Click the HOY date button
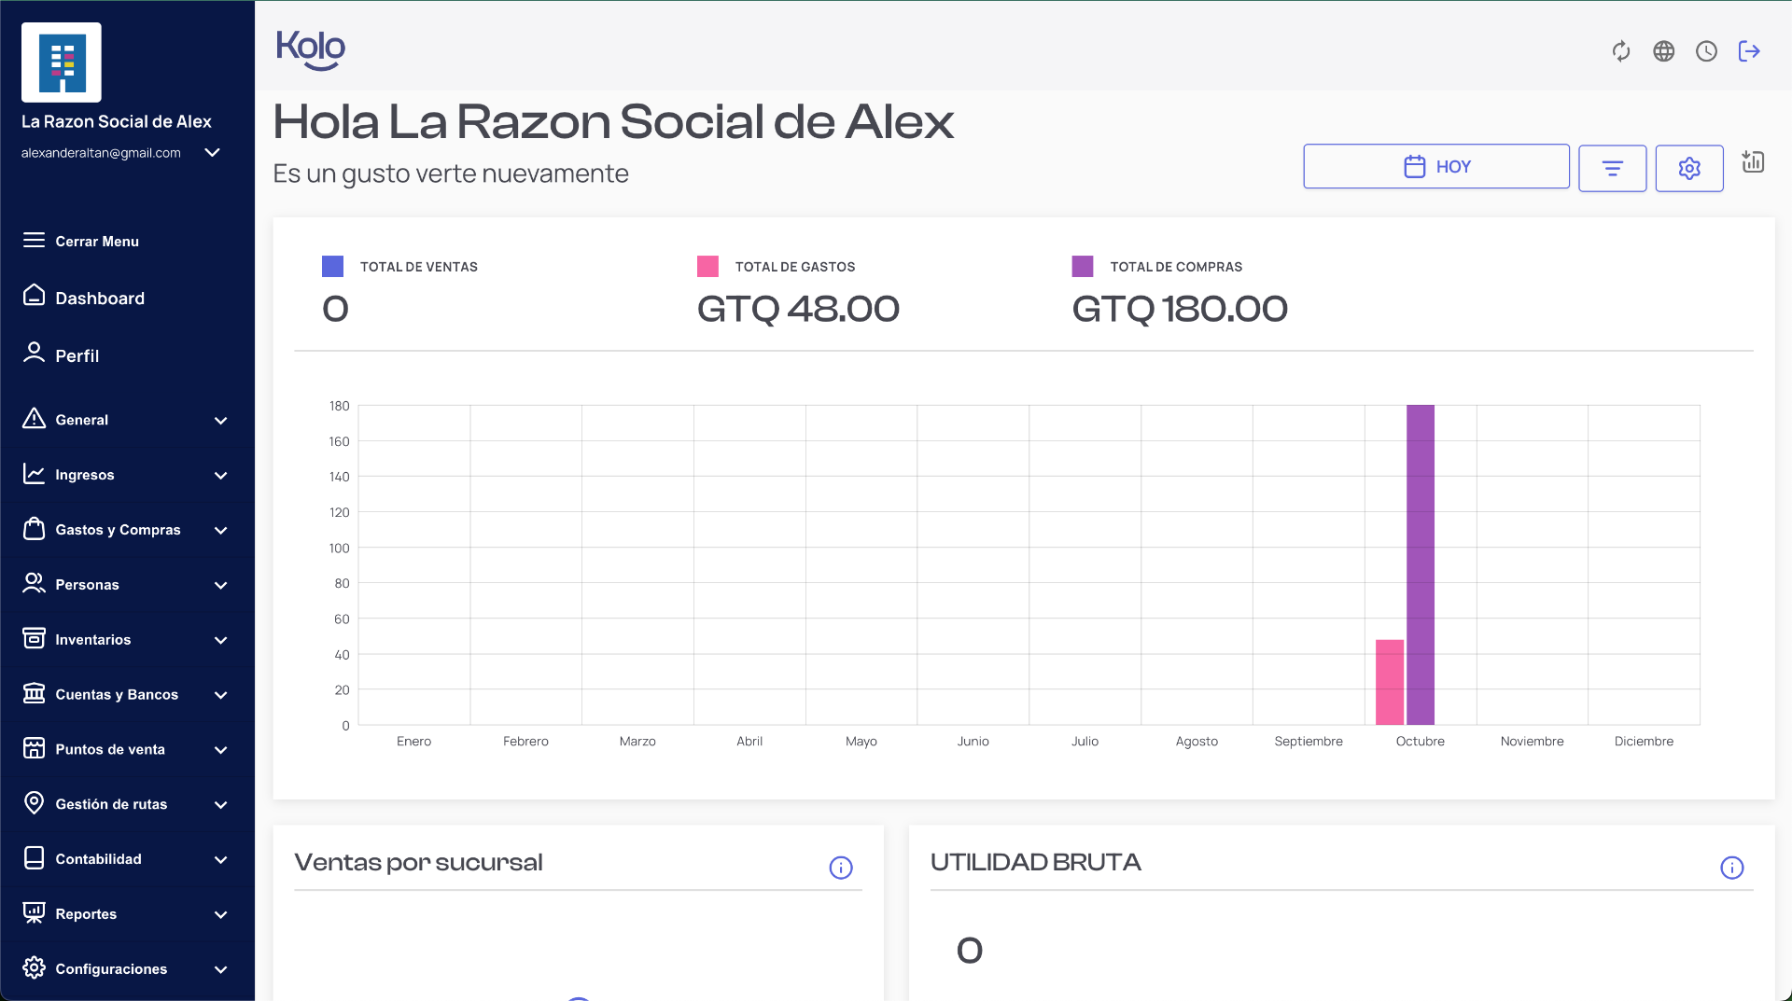 pos(1435,166)
